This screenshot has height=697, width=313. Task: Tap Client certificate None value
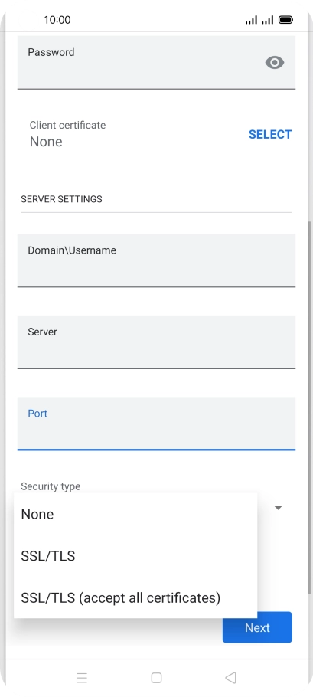[x=46, y=142]
